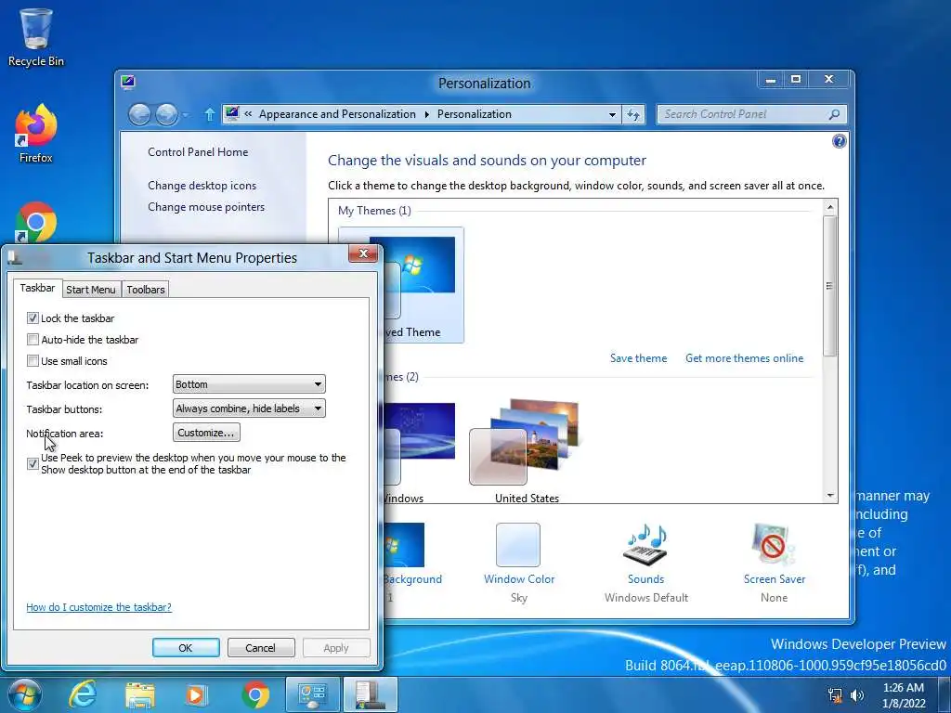
Task: Open the volume speaker tray icon
Action: click(857, 695)
